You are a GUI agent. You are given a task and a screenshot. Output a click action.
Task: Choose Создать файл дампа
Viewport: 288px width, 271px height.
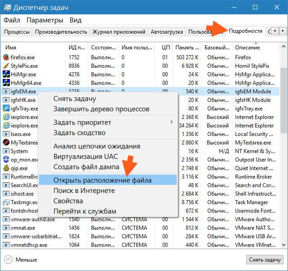[108, 167]
